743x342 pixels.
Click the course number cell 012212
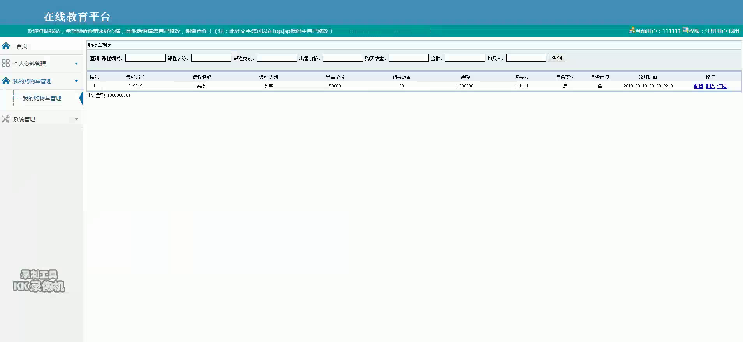click(x=135, y=86)
